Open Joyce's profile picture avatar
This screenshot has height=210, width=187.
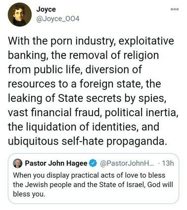tap(20, 14)
